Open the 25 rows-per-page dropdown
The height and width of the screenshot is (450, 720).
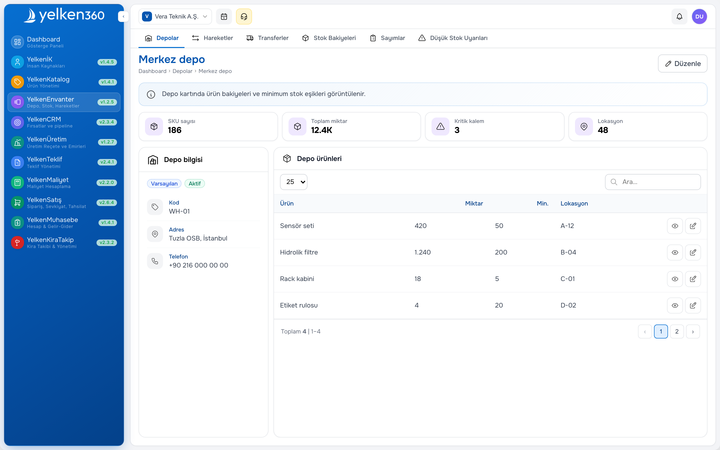(x=294, y=182)
